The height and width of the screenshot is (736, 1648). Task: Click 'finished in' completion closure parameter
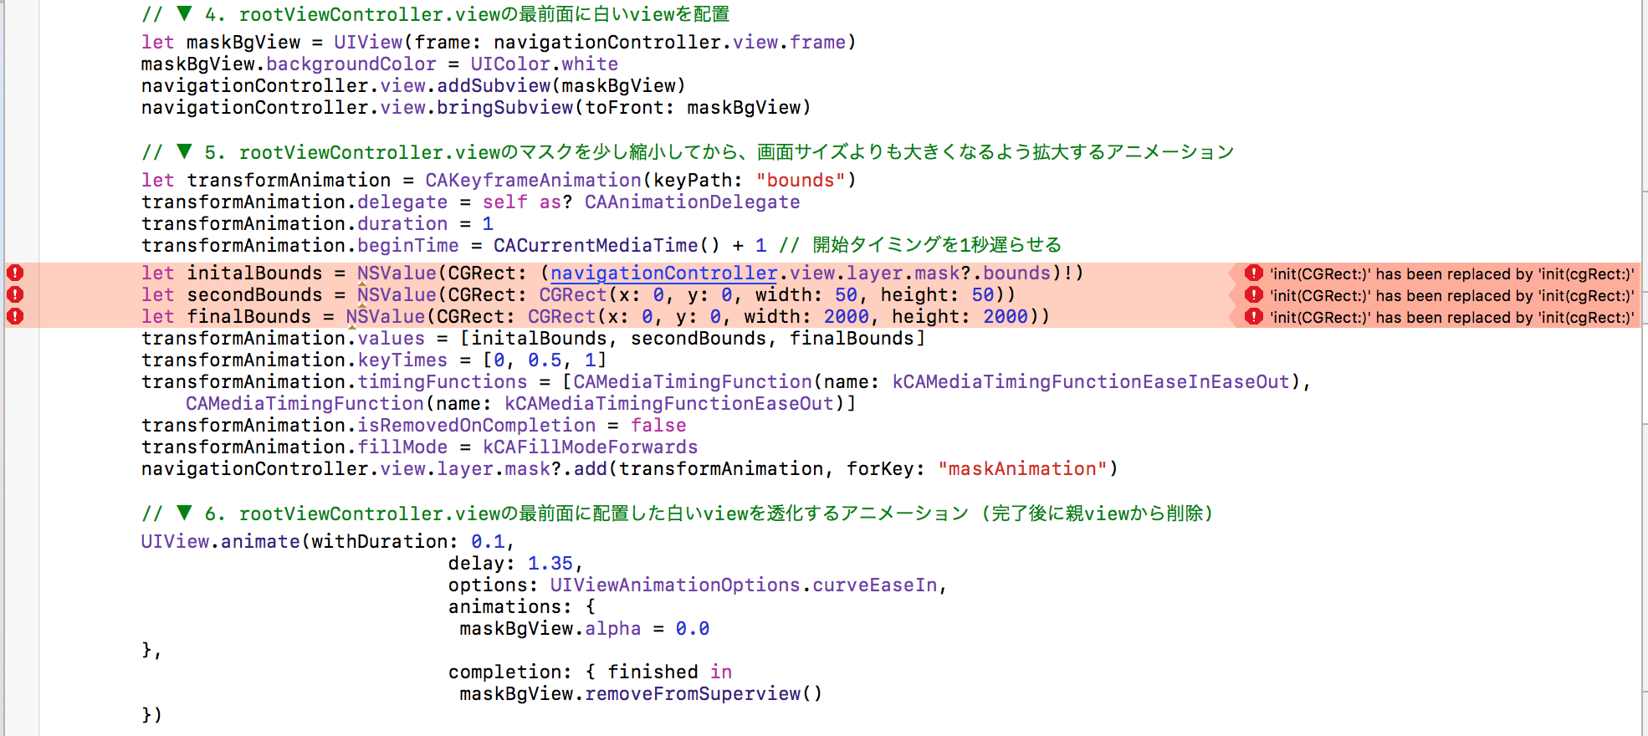(x=669, y=672)
